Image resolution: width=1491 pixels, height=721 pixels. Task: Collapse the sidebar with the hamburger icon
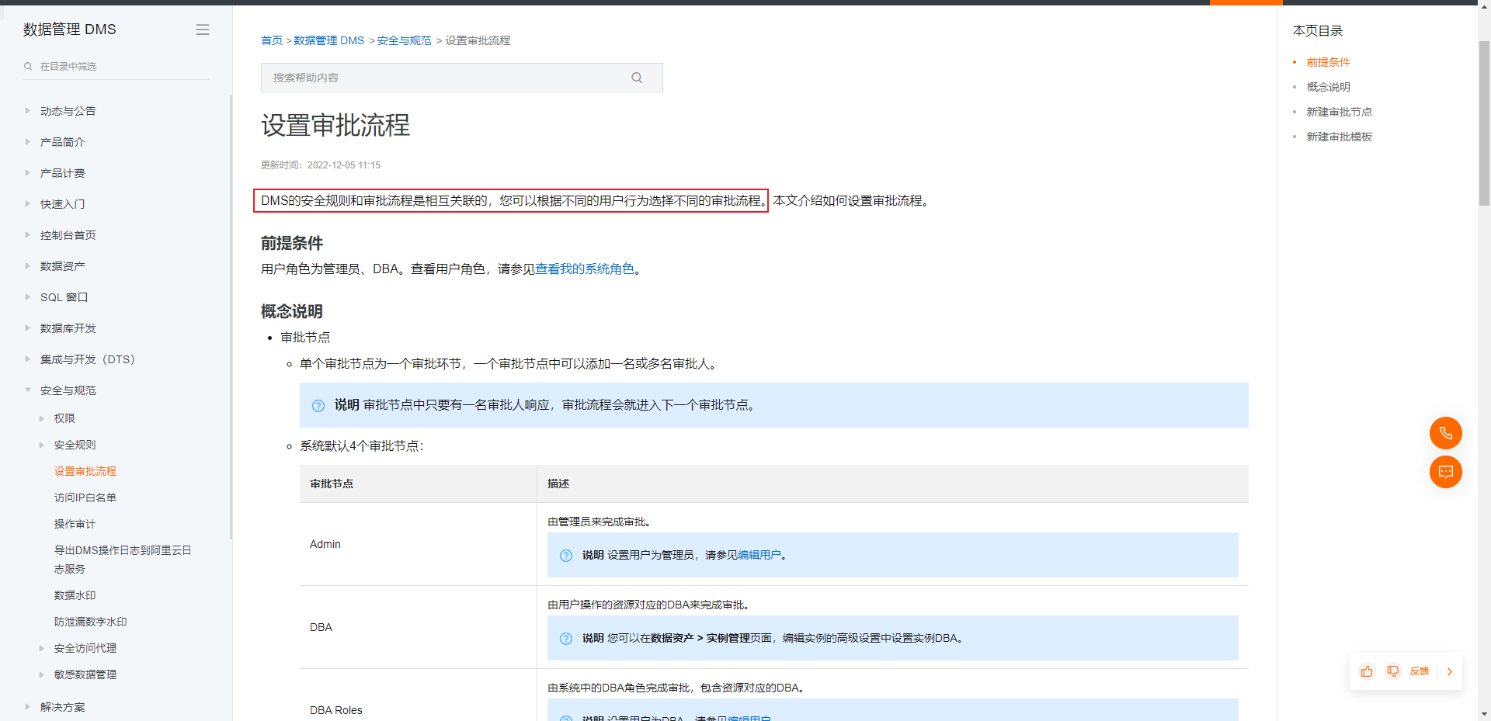coord(203,29)
